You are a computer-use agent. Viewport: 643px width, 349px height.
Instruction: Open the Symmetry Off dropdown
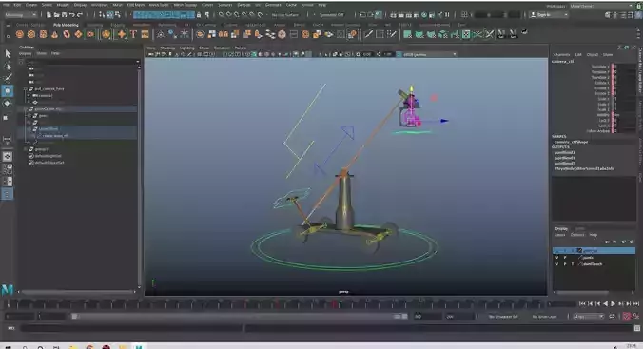tap(331, 15)
